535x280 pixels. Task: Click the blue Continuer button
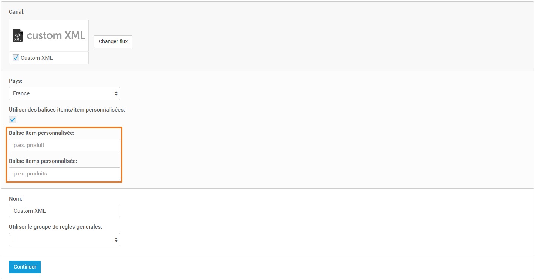(x=25, y=267)
